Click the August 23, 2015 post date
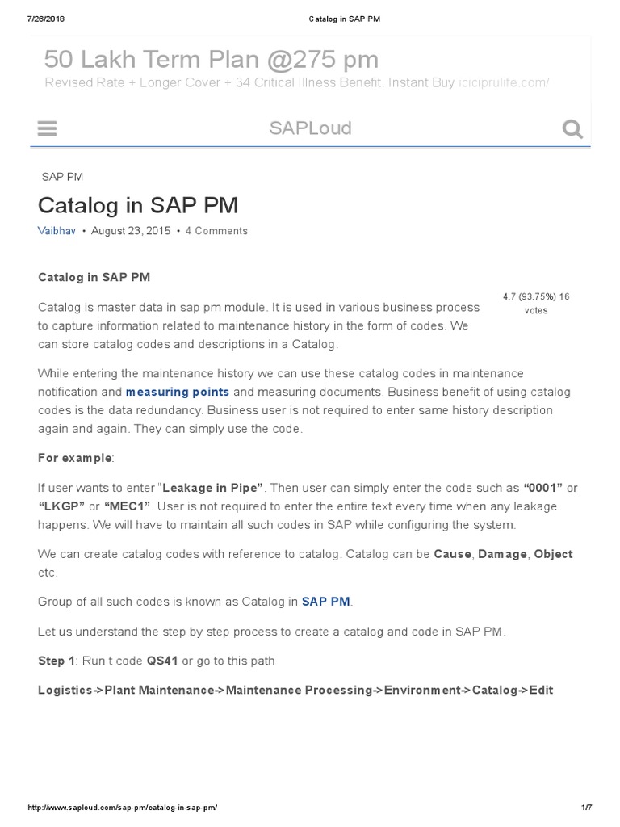620x827 pixels. (131, 231)
